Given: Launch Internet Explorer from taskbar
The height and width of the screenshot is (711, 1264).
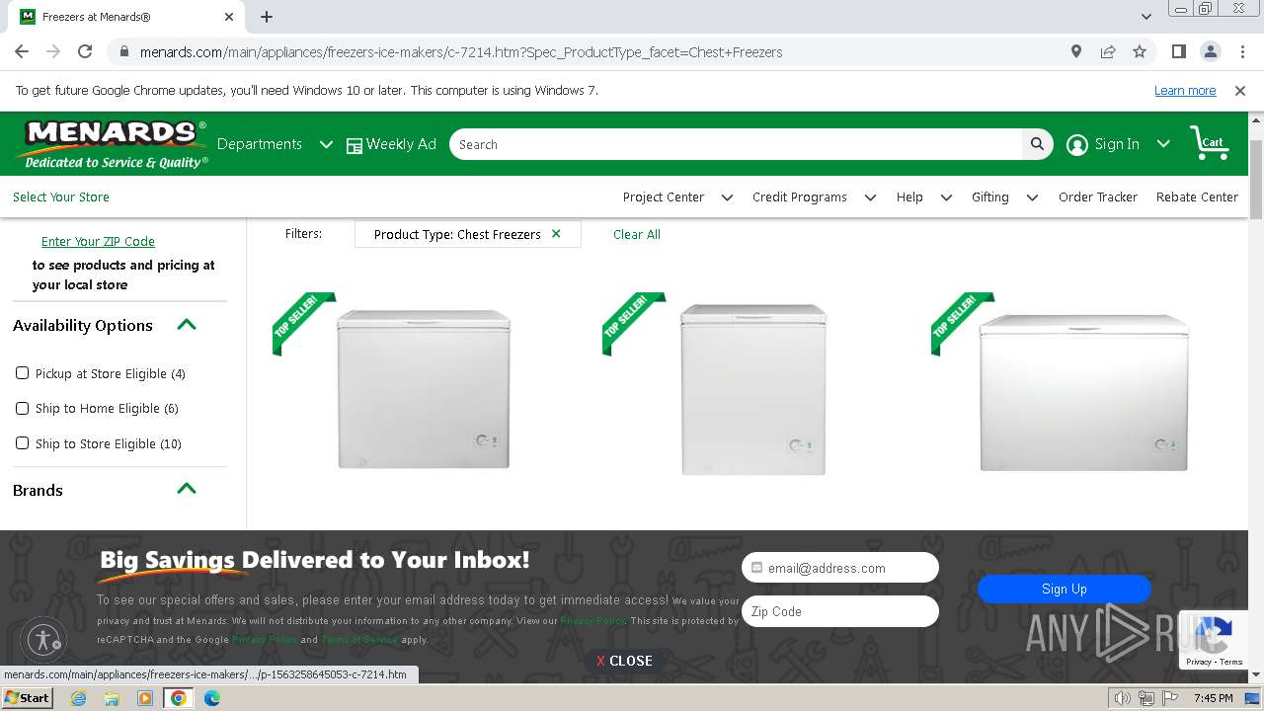Looking at the screenshot, I should tap(78, 698).
